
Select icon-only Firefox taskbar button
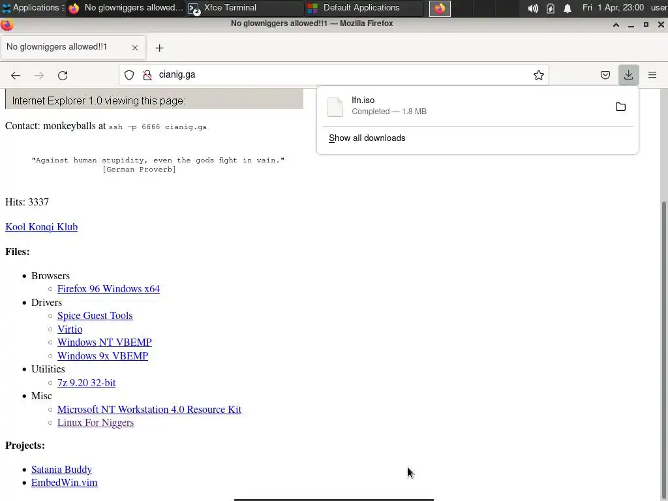(x=440, y=8)
